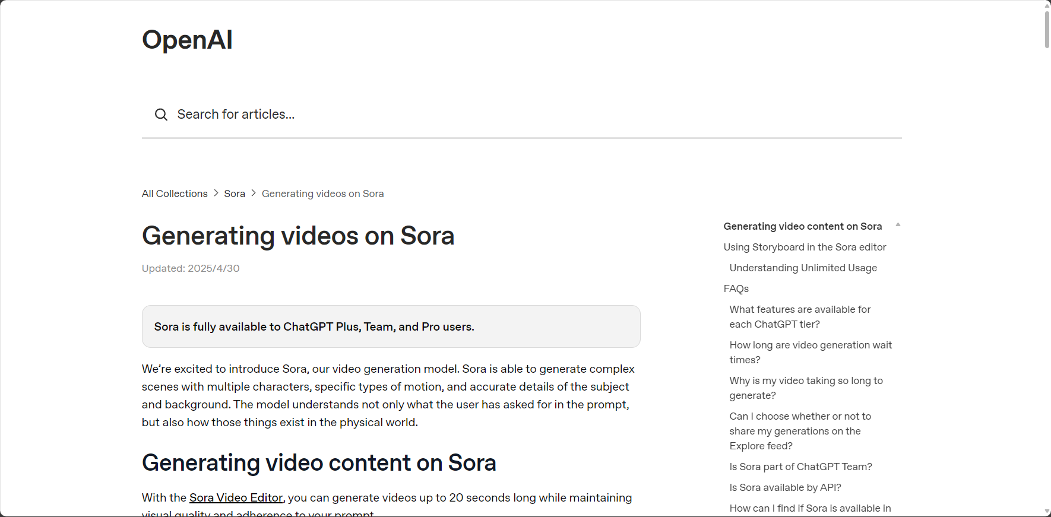Open the Sora breadcrumb link
This screenshot has width=1051, height=517.
[235, 194]
